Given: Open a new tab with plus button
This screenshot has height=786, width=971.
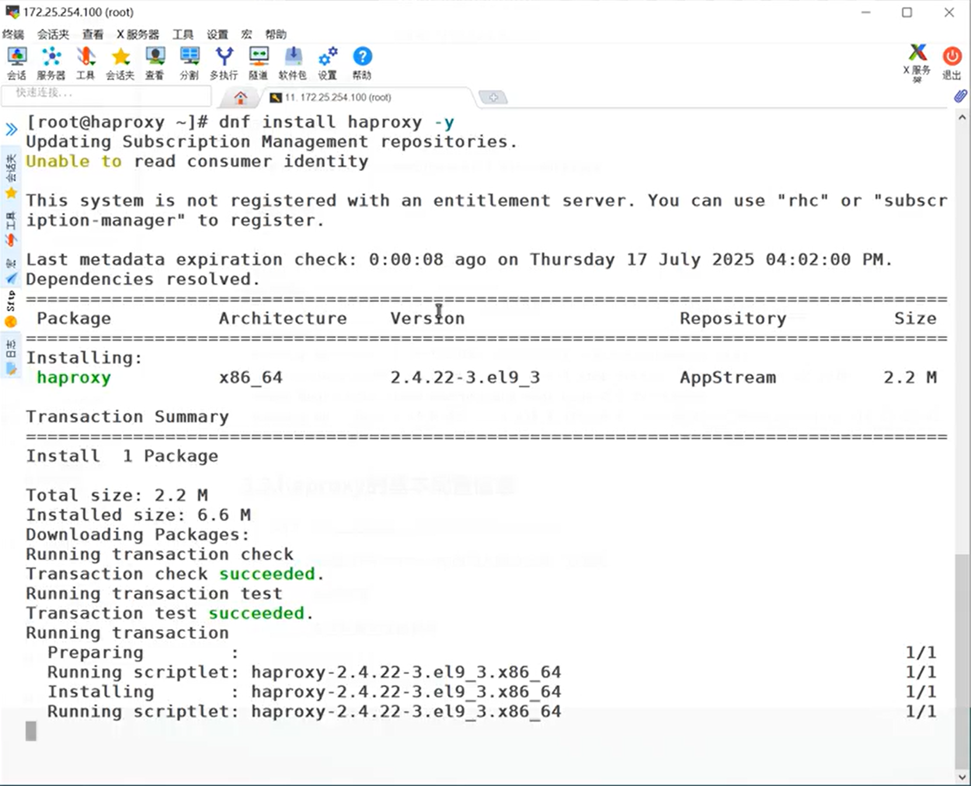Looking at the screenshot, I should (x=493, y=97).
